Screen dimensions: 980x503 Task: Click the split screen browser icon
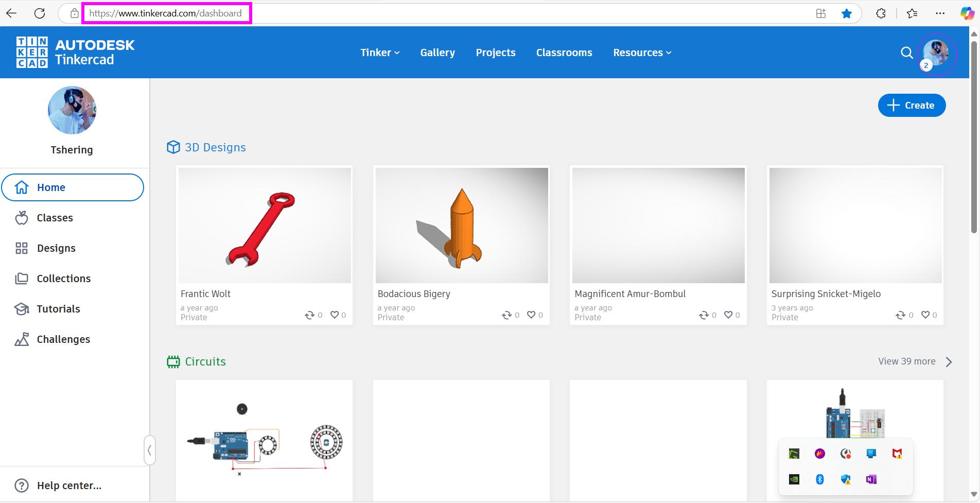pyautogui.click(x=821, y=13)
